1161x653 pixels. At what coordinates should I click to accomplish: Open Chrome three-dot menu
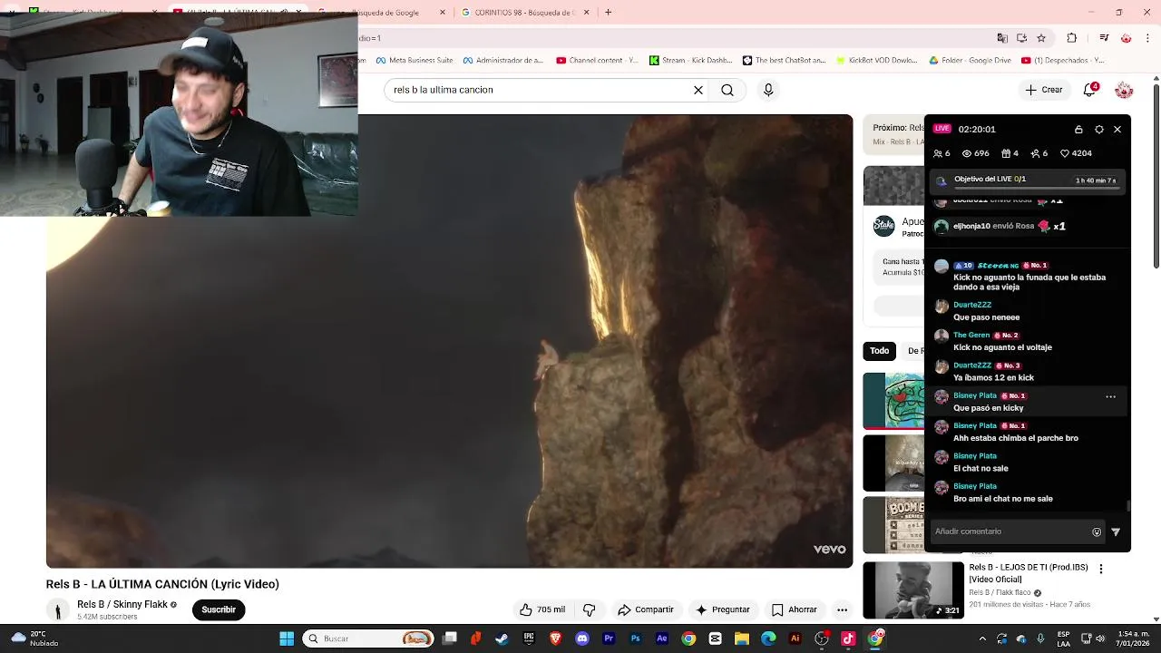click(x=1148, y=38)
